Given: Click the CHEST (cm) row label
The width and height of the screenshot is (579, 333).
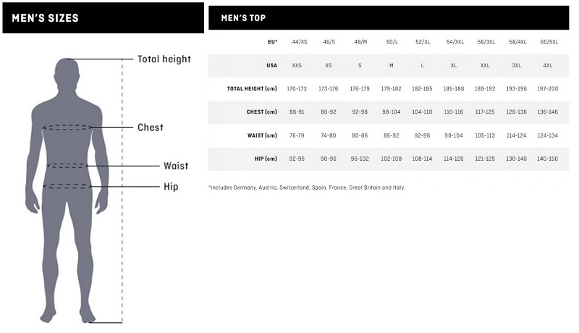Looking at the screenshot, I should [x=261, y=112].
